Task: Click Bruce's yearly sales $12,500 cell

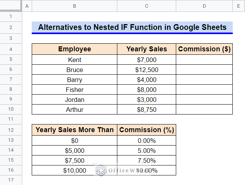Action: [146, 70]
